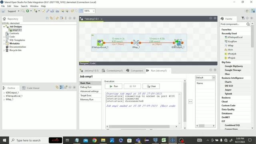Switch to the Code Viewer tab

tap(31, 88)
